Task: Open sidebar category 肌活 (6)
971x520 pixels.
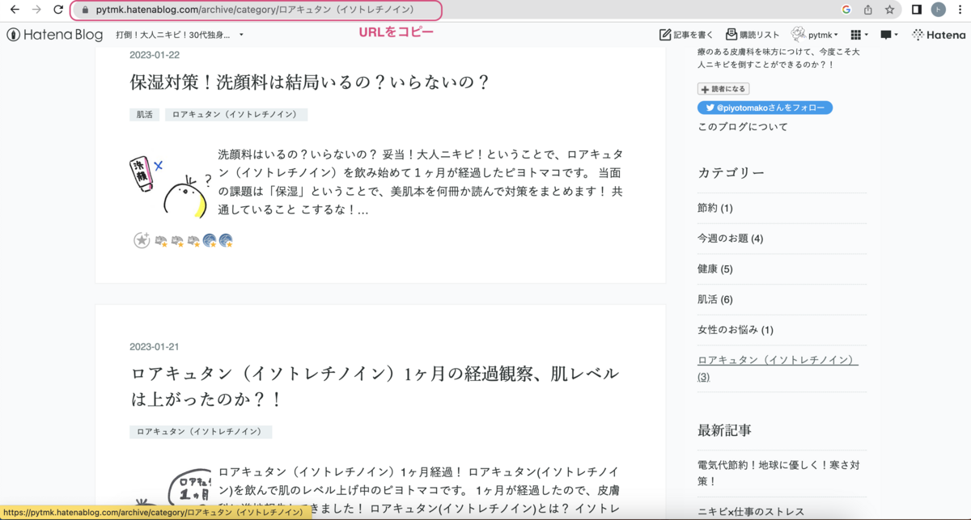Action: 715,299
